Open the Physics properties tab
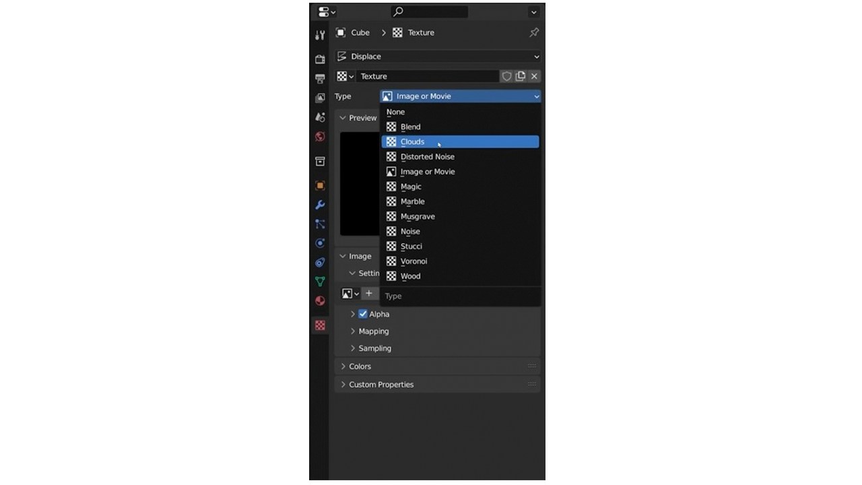The height and width of the screenshot is (485, 862). point(320,243)
